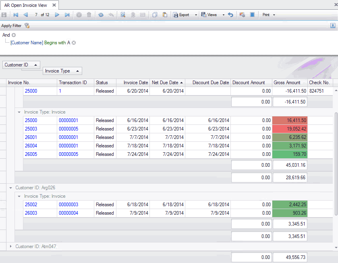Expand Customer ID: Atm047 group

coord(10,246)
